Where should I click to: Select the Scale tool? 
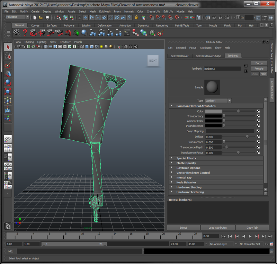click(8, 91)
